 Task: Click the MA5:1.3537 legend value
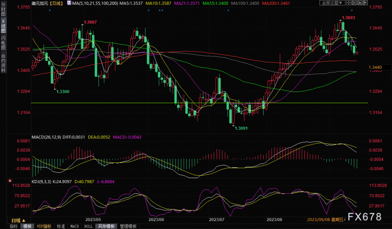coord(131,3)
